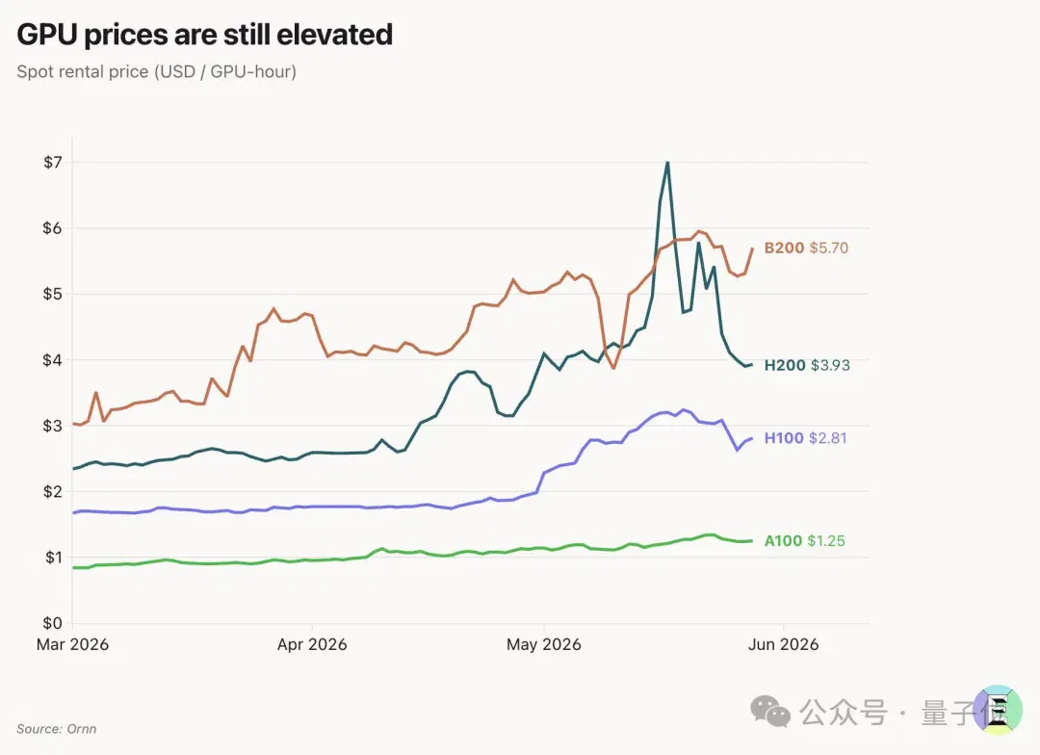The height and width of the screenshot is (755, 1040).
Task: Click the circular avatar icon at bottom right
Action: click(x=998, y=710)
